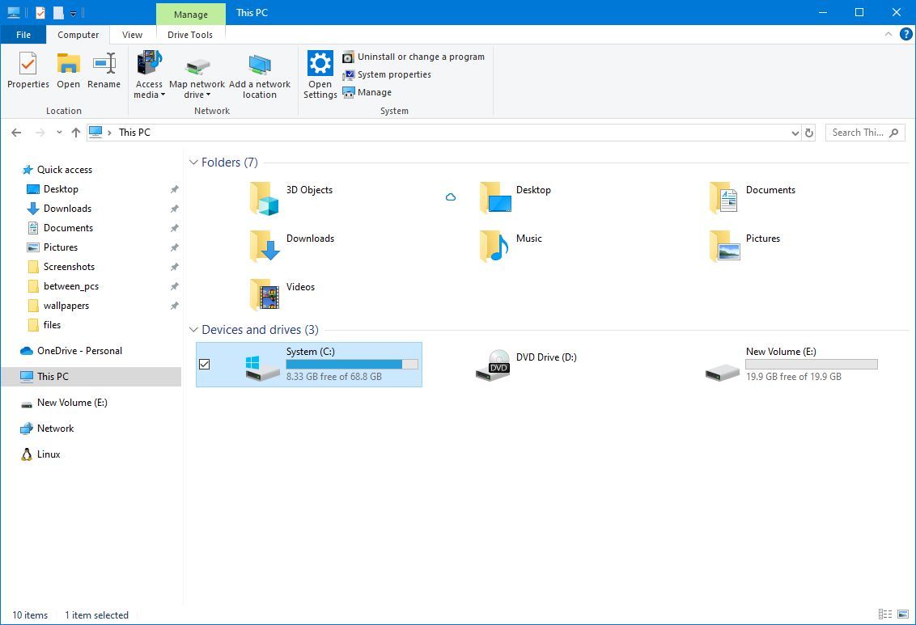916x625 pixels.
Task: Open between_pcs folder in sidebar
Action: click(x=70, y=286)
